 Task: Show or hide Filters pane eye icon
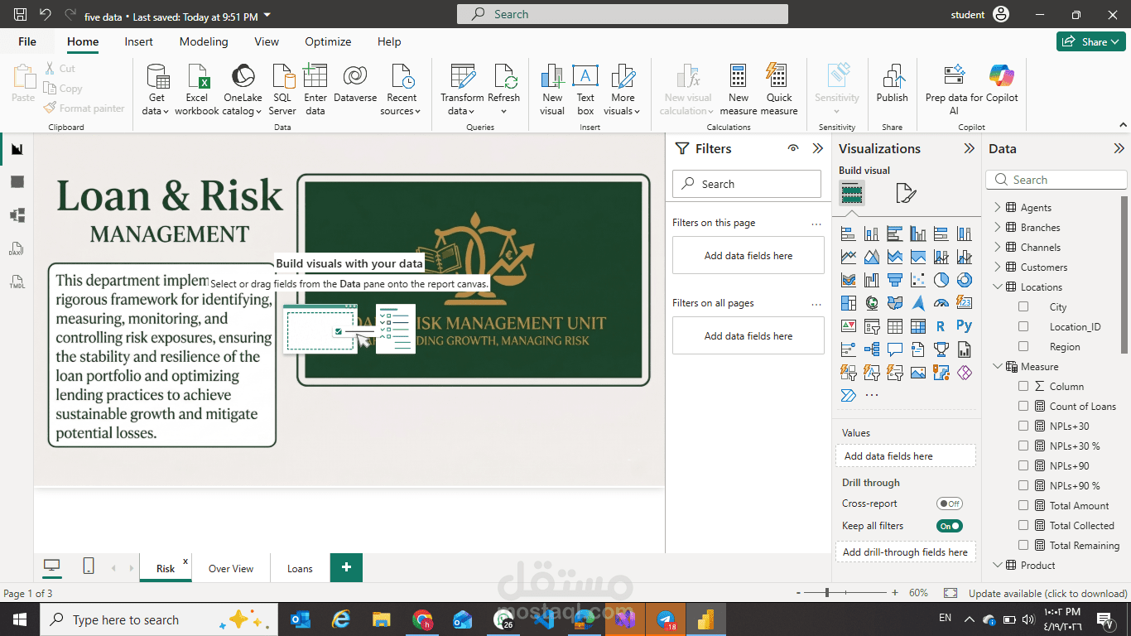tap(793, 148)
